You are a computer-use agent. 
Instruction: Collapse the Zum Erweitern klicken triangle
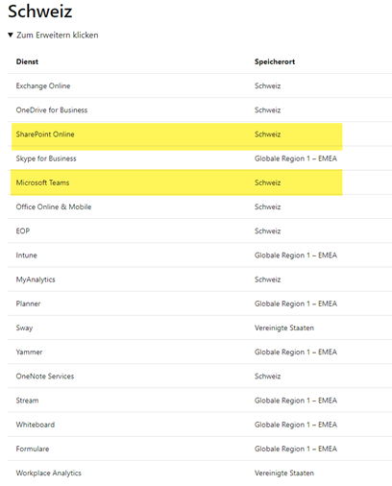(11, 35)
